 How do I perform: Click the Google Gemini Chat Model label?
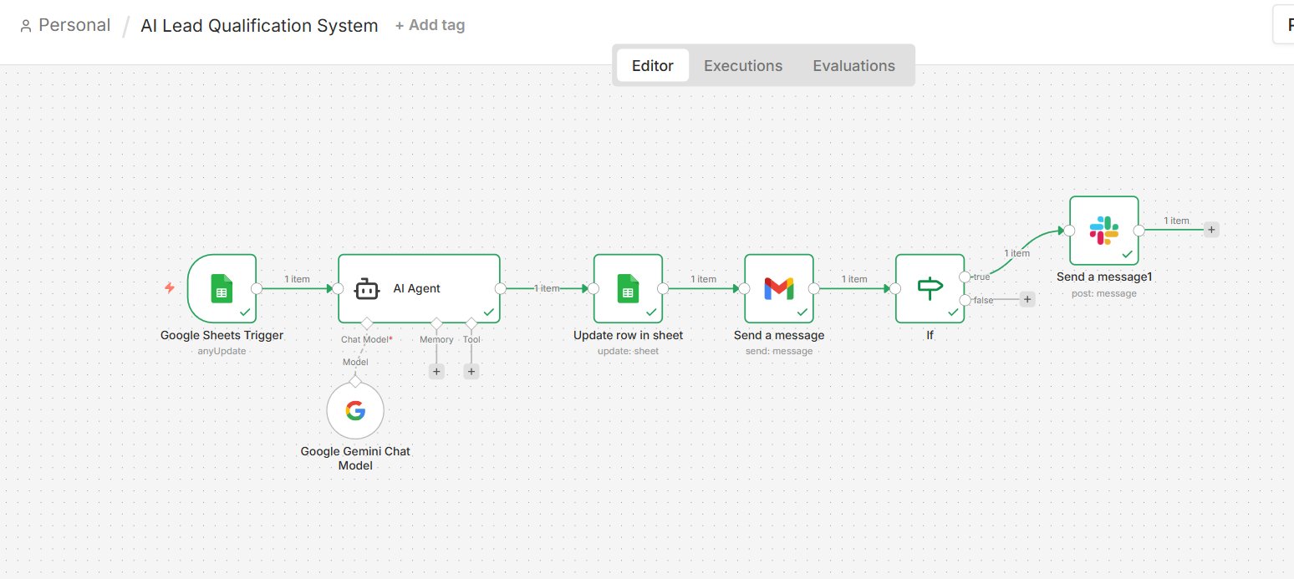click(x=355, y=458)
